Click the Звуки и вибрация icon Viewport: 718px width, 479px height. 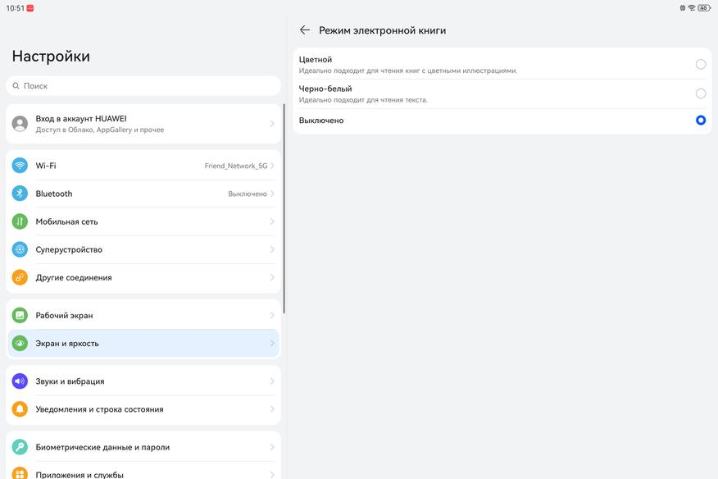coord(20,381)
